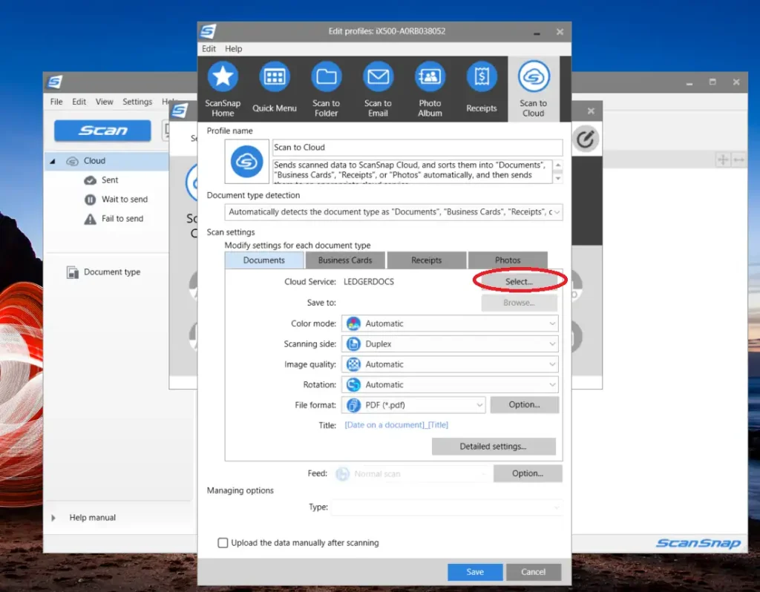The width and height of the screenshot is (760, 592).
Task: Click the edit profiles pencil icon
Action: coord(586,139)
